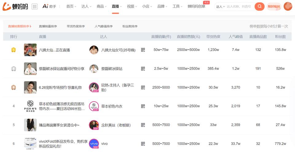Screen dimensions: 295x153
Task: Sort by 粉丝数排序
Action: coord(130,26)
